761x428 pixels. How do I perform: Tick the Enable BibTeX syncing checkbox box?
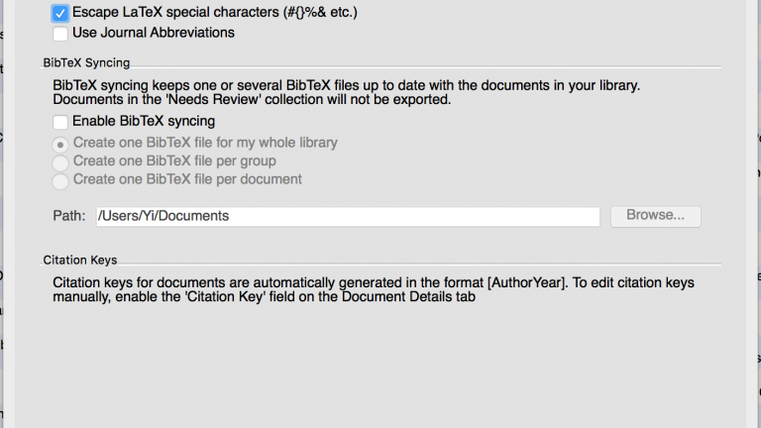point(60,122)
